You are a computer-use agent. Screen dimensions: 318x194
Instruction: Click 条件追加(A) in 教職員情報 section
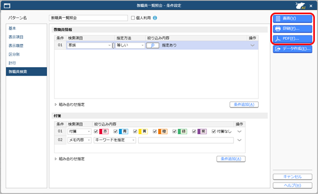tap(244, 104)
